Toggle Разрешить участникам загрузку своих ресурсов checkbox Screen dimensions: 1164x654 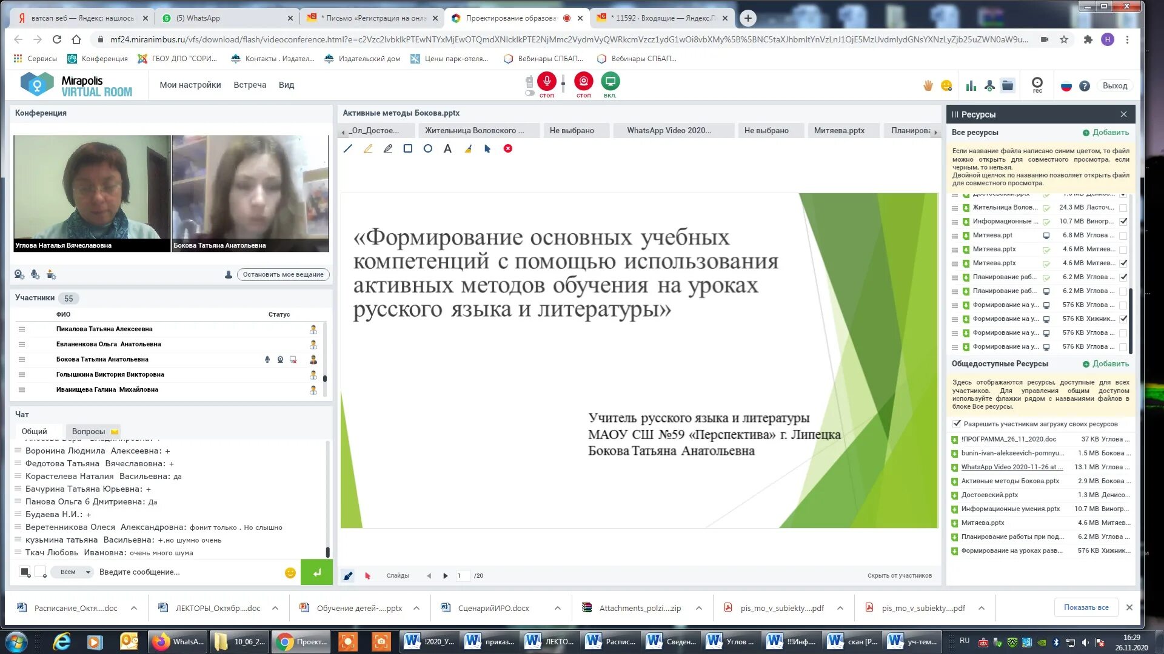957,424
